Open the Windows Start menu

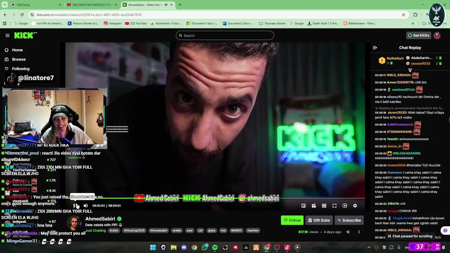pyautogui.click(x=153, y=247)
